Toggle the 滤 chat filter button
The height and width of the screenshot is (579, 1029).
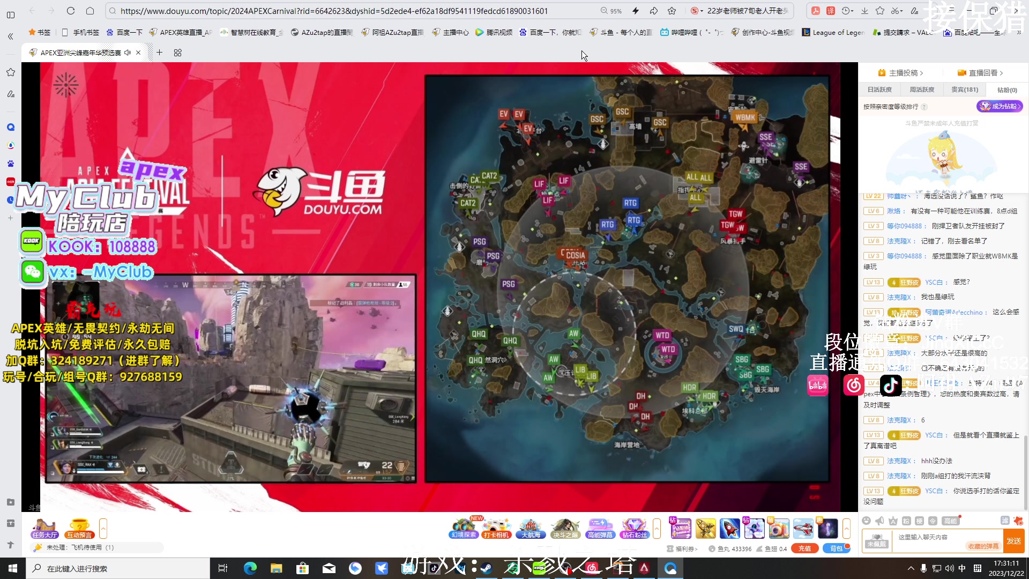point(1004,521)
